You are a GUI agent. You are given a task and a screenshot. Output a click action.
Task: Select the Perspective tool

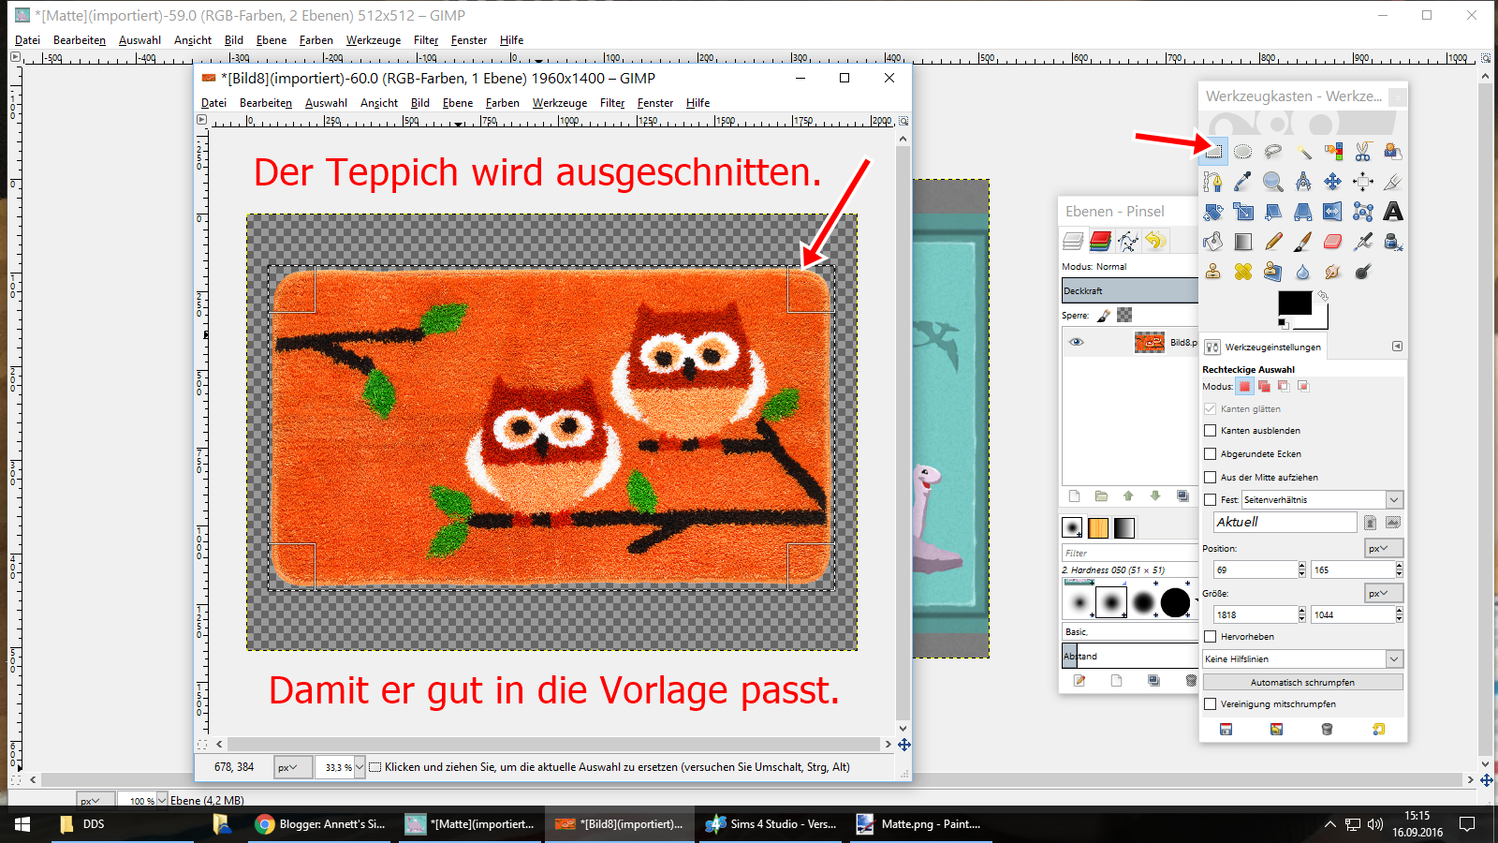[x=1303, y=212]
